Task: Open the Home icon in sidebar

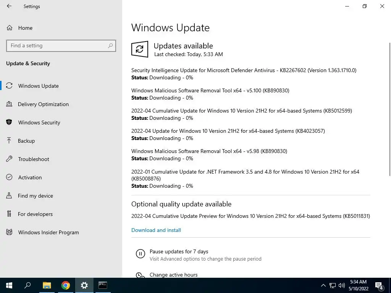Action: (10, 28)
